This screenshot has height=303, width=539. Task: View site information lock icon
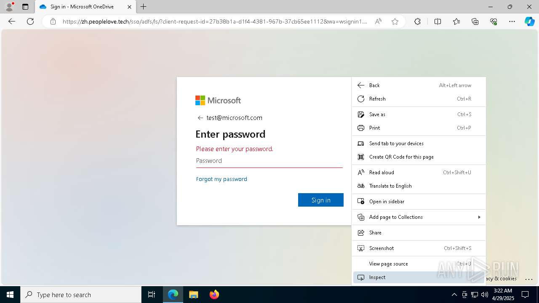53,21
